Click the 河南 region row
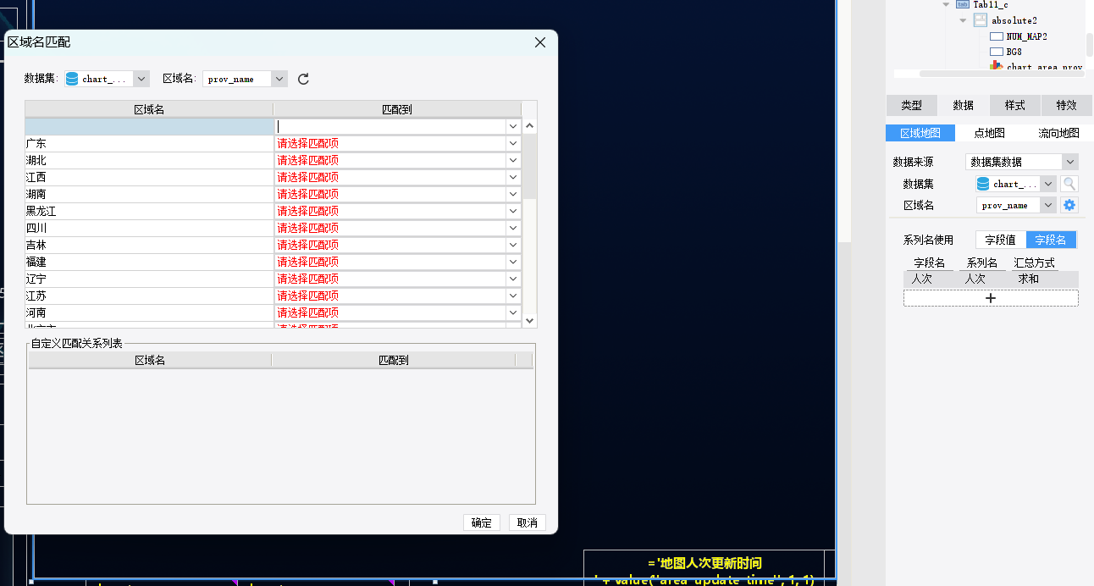1094x586 pixels. (x=149, y=312)
